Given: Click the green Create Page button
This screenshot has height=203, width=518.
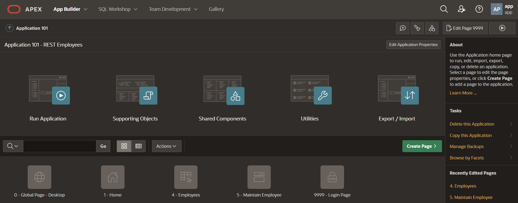Looking at the screenshot, I should pyautogui.click(x=422, y=146).
